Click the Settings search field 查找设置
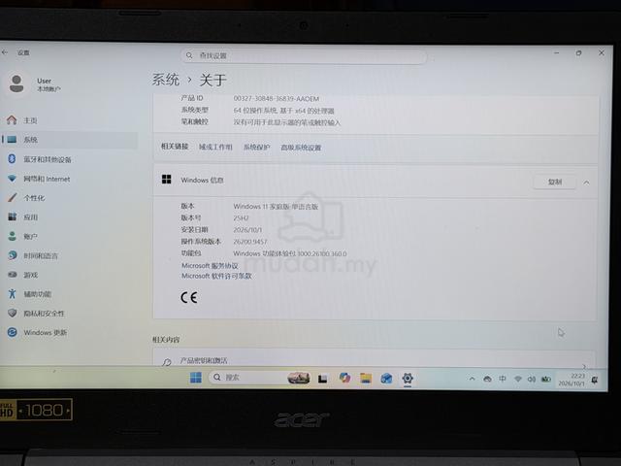Screen dimensions: 621x466 point(304,56)
